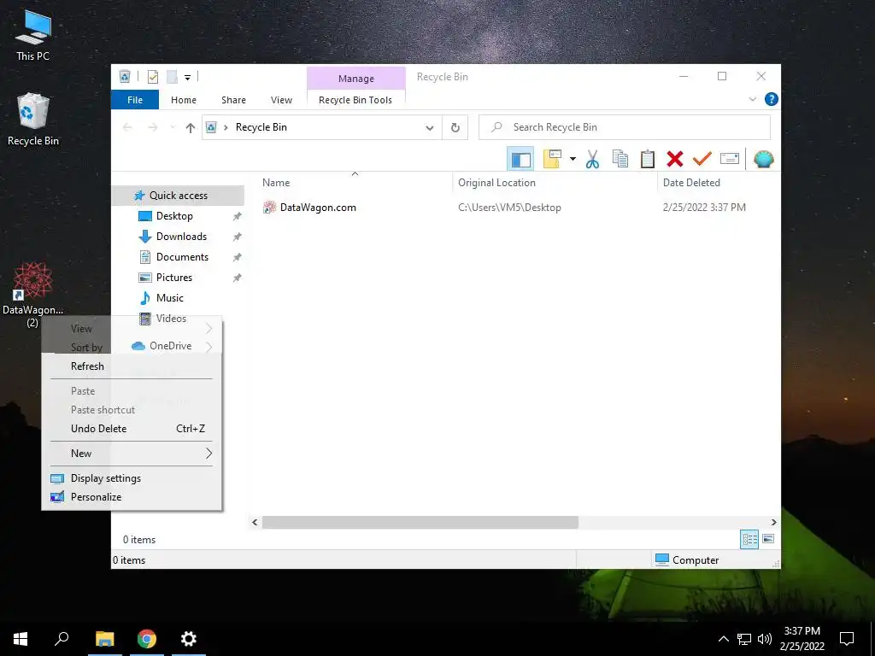This screenshot has width=875, height=656.
Task: Open Music in navigation pane
Action: 170,298
